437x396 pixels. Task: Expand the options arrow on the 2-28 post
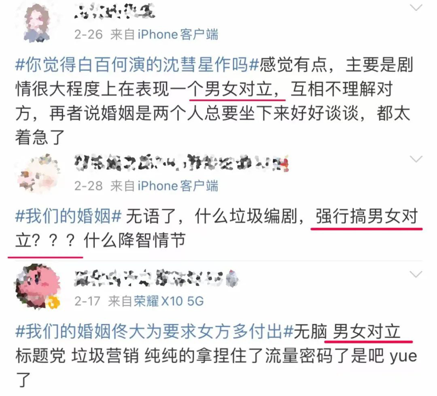coord(416,159)
